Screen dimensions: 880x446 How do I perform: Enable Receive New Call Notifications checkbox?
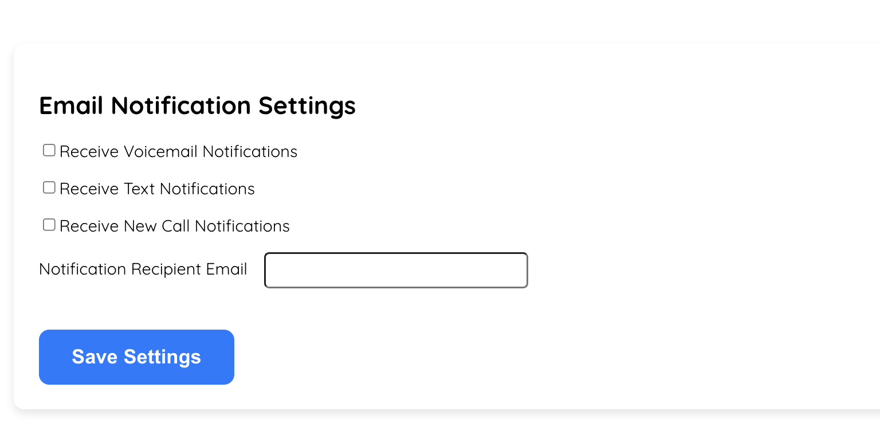click(49, 225)
